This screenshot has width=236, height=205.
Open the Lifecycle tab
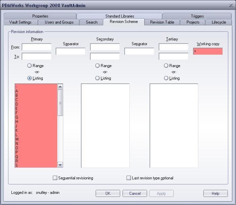[x=218, y=22]
